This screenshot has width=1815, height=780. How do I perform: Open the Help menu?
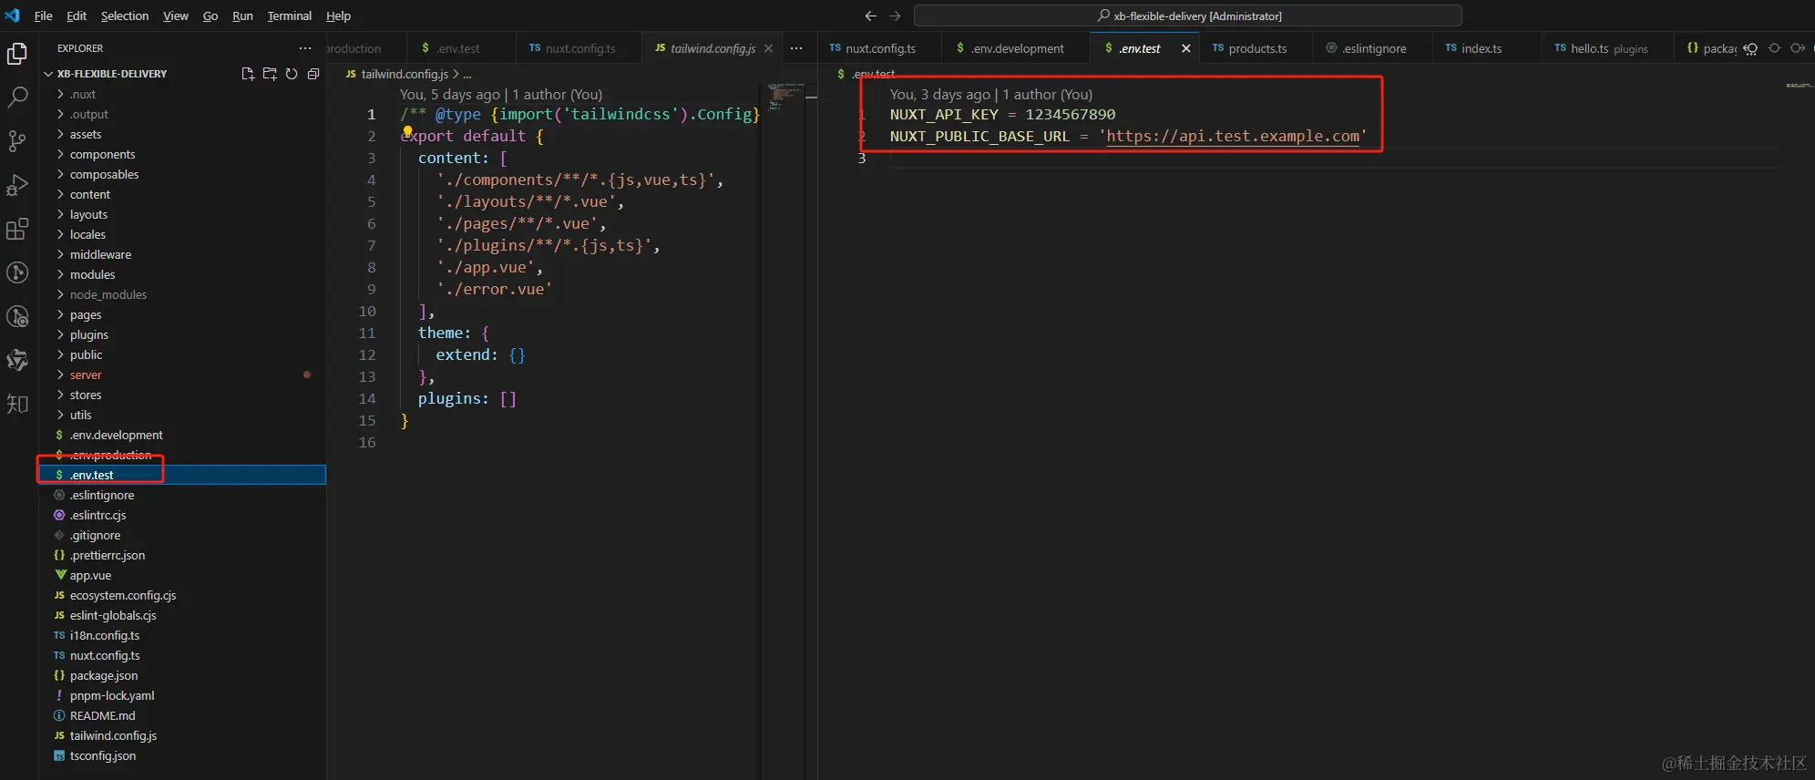(x=338, y=15)
